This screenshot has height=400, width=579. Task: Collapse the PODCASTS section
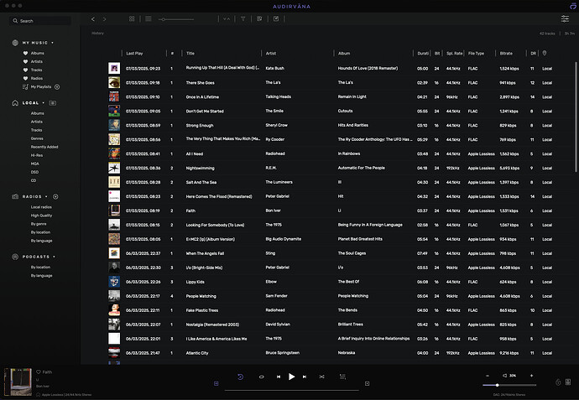click(54, 257)
